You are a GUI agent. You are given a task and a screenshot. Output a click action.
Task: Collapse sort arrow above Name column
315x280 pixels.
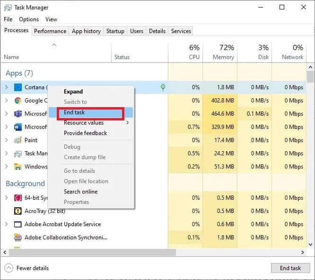54,45
